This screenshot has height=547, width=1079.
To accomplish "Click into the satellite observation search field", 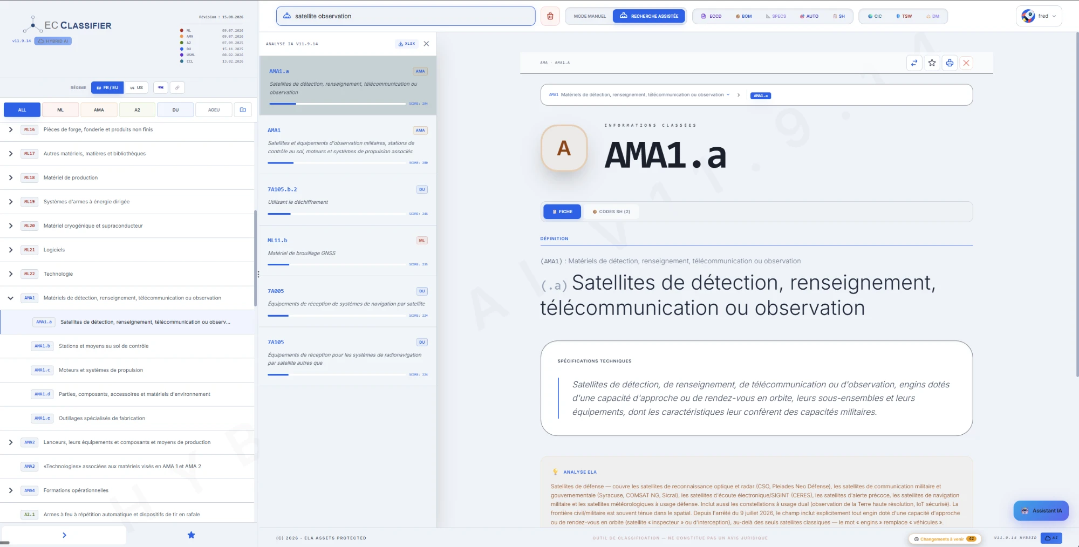I will [406, 16].
